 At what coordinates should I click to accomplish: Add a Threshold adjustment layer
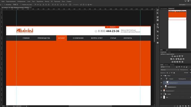[x=177, y=62]
